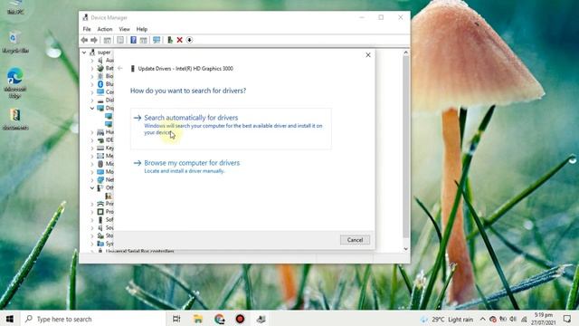The image size is (579, 326).
Task: Click the Device Manager vertical scrollbar thumb
Action: [406, 146]
